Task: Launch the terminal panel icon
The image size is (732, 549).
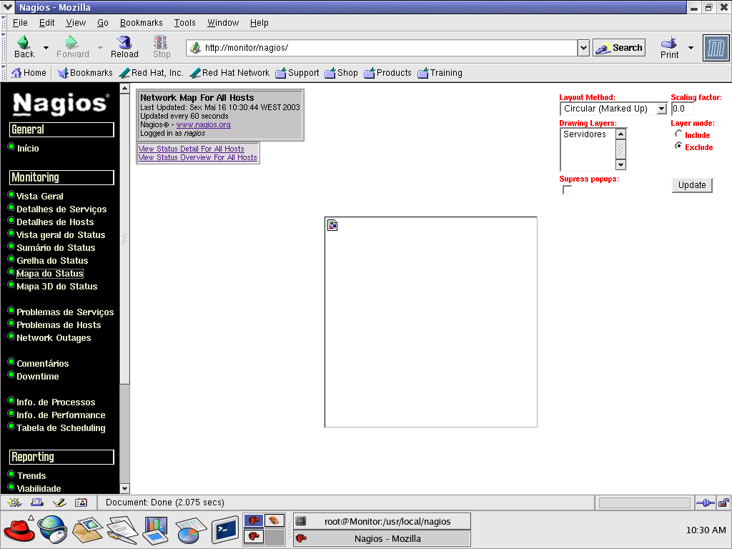Action: 225,530
